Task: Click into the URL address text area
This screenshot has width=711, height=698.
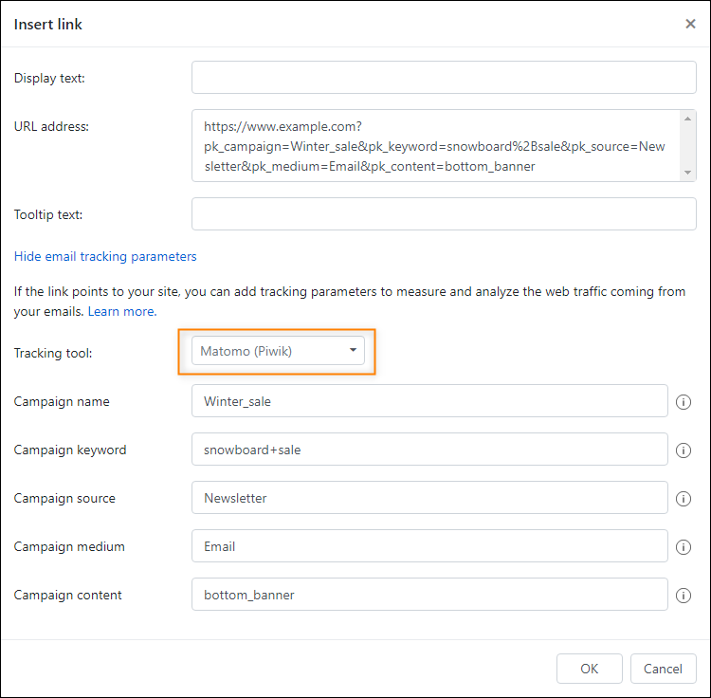Action: (x=437, y=146)
